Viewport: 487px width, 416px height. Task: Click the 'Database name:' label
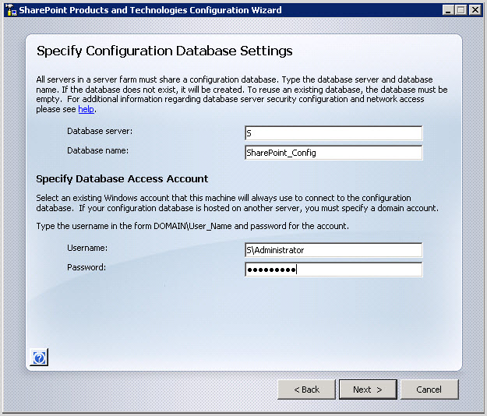point(98,150)
